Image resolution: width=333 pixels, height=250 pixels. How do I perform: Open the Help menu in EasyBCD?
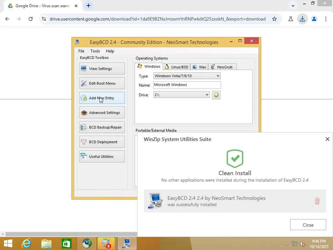[x=110, y=51]
